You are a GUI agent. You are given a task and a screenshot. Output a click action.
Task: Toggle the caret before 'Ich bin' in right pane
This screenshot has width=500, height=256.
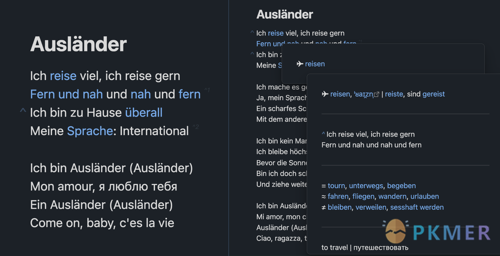pos(252,53)
